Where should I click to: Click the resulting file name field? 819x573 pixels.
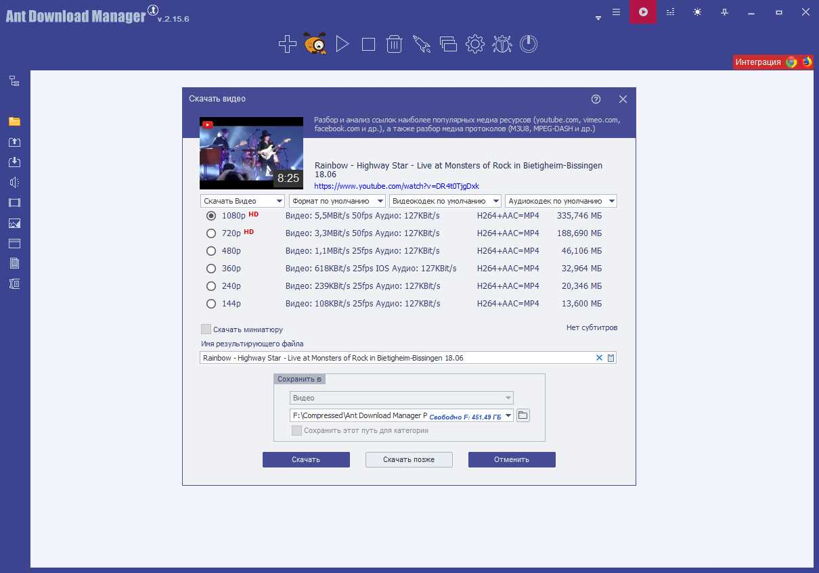click(397, 358)
